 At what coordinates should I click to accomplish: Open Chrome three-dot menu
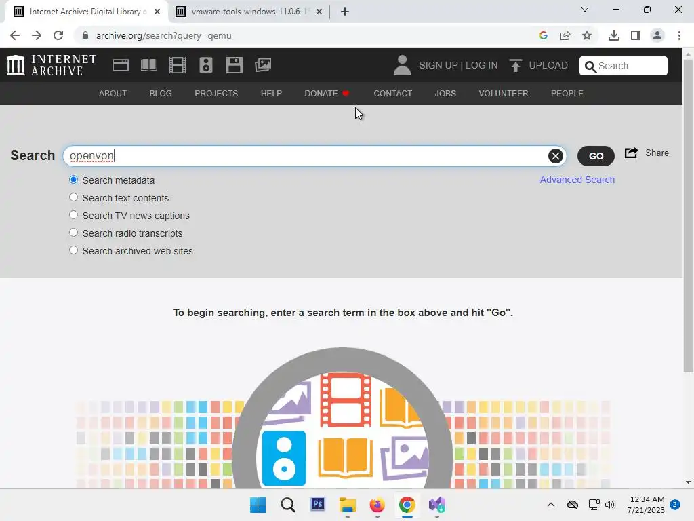(679, 35)
